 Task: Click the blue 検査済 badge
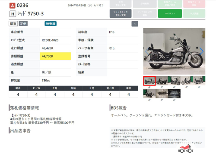[51, 24]
